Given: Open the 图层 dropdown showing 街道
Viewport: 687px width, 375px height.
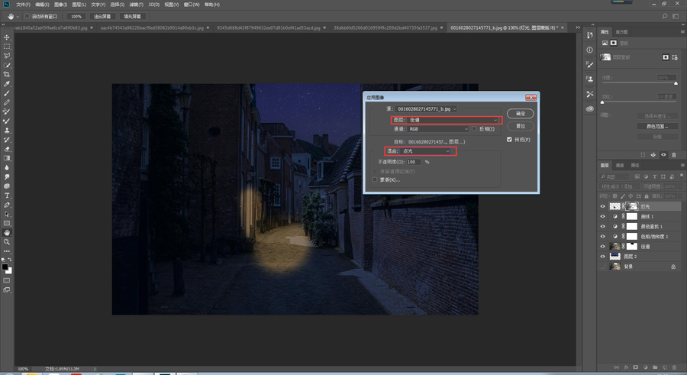Looking at the screenshot, I should (x=453, y=120).
